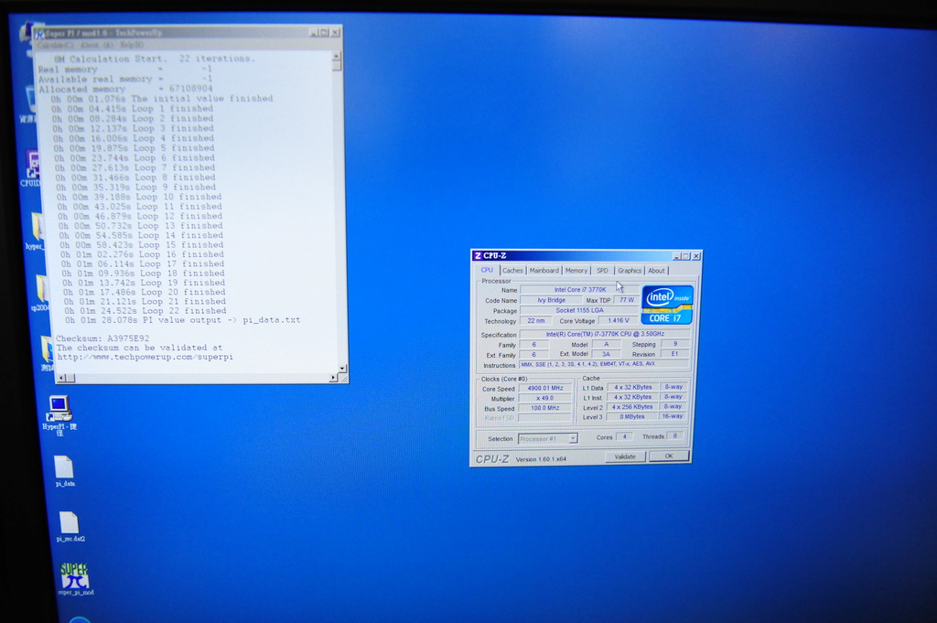Image resolution: width=937 pixels, height=623 pixels.
Task: Click the Ext. Model value '3A'
Action: pos(606,354)
